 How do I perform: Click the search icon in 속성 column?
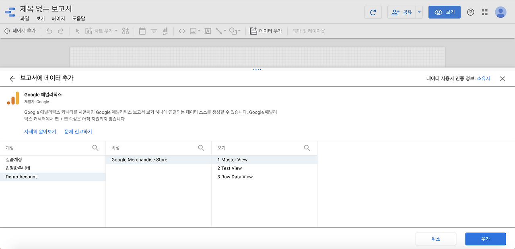click(x=201, y=148)
